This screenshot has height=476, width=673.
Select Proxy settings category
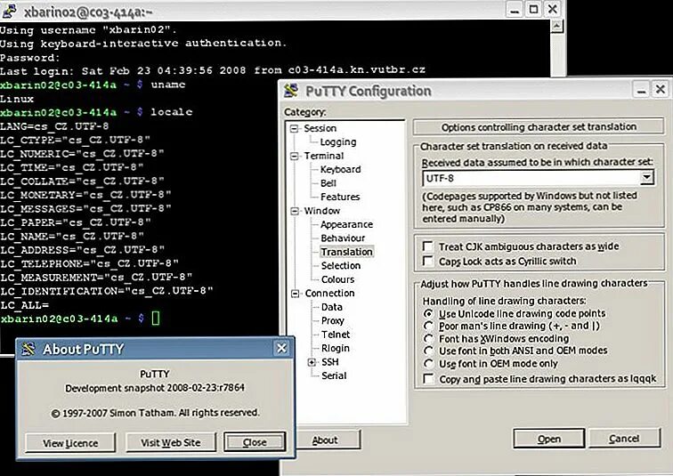pyautogui.click(x=333, y=320)
